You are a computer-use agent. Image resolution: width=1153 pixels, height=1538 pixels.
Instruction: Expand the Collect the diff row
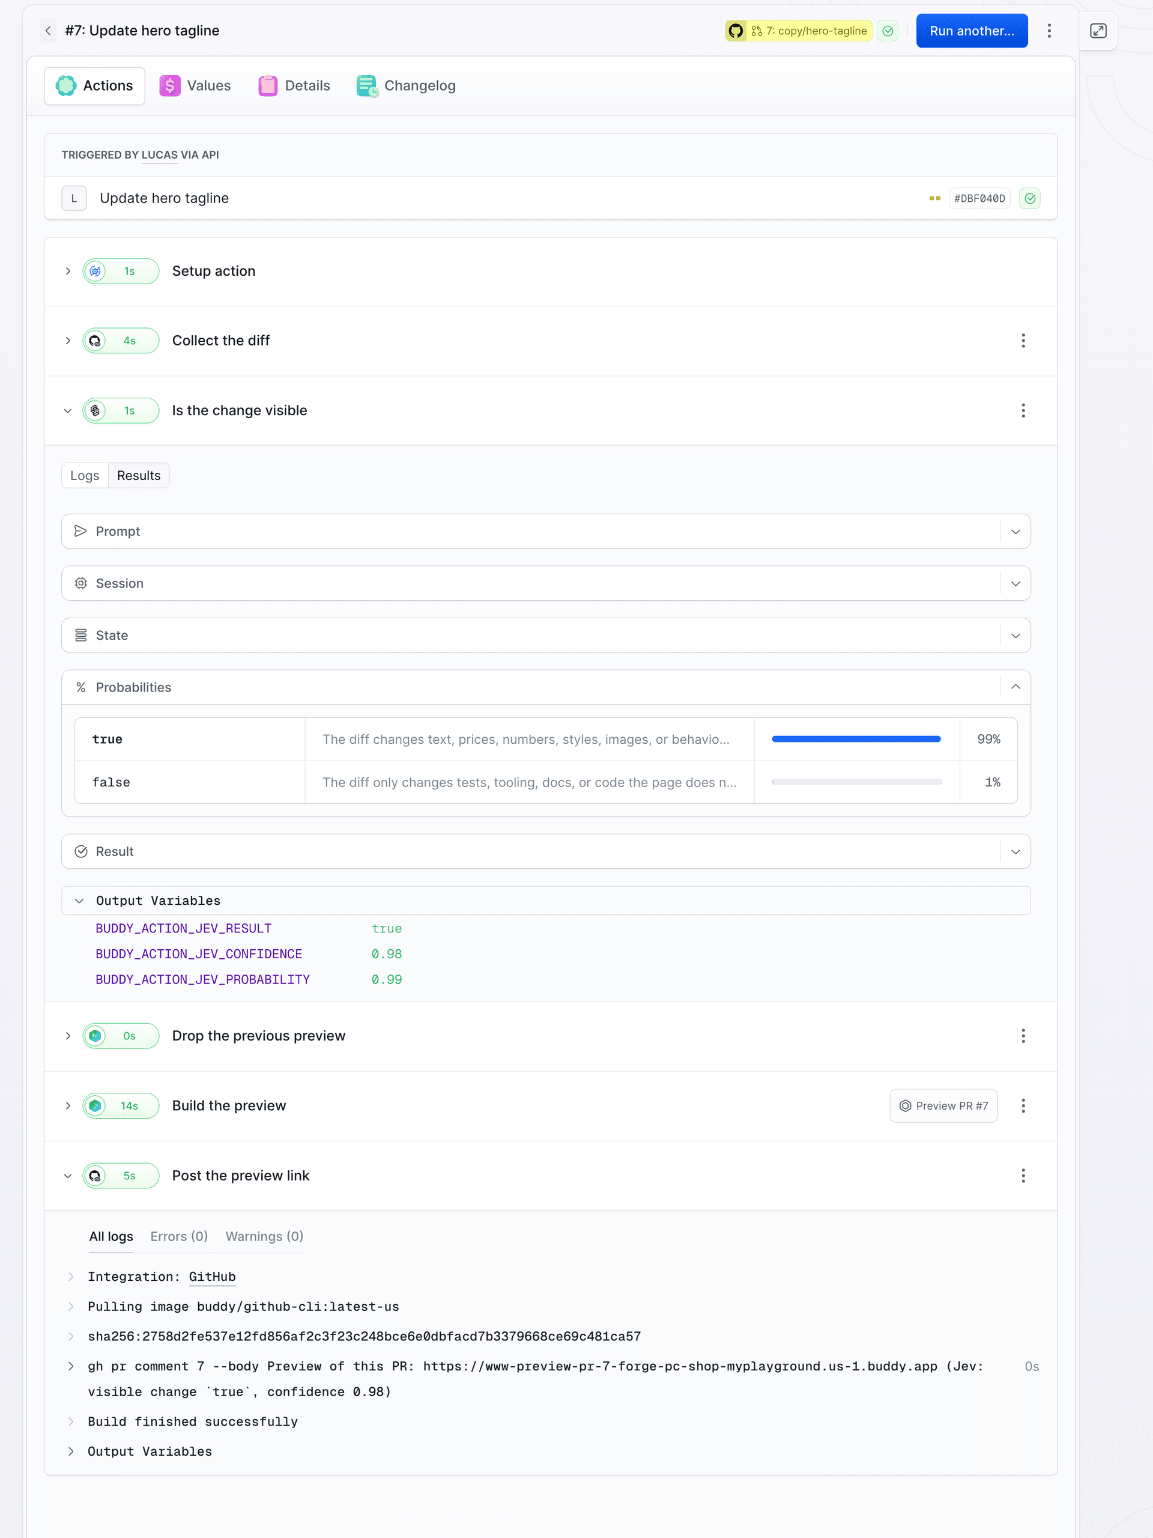(68, 341)
